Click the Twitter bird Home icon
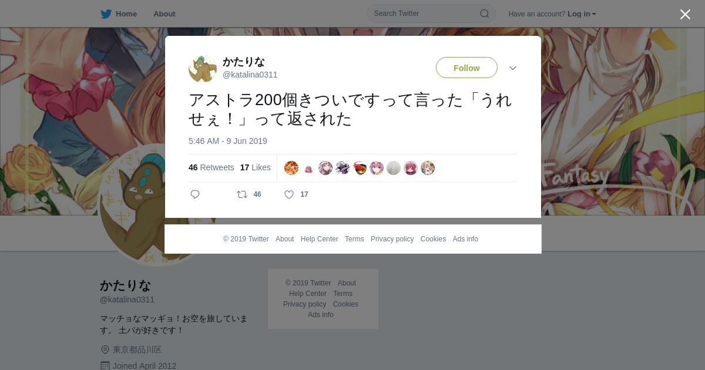Viewport: 705px width, 370px height. (x=106, y=14)
